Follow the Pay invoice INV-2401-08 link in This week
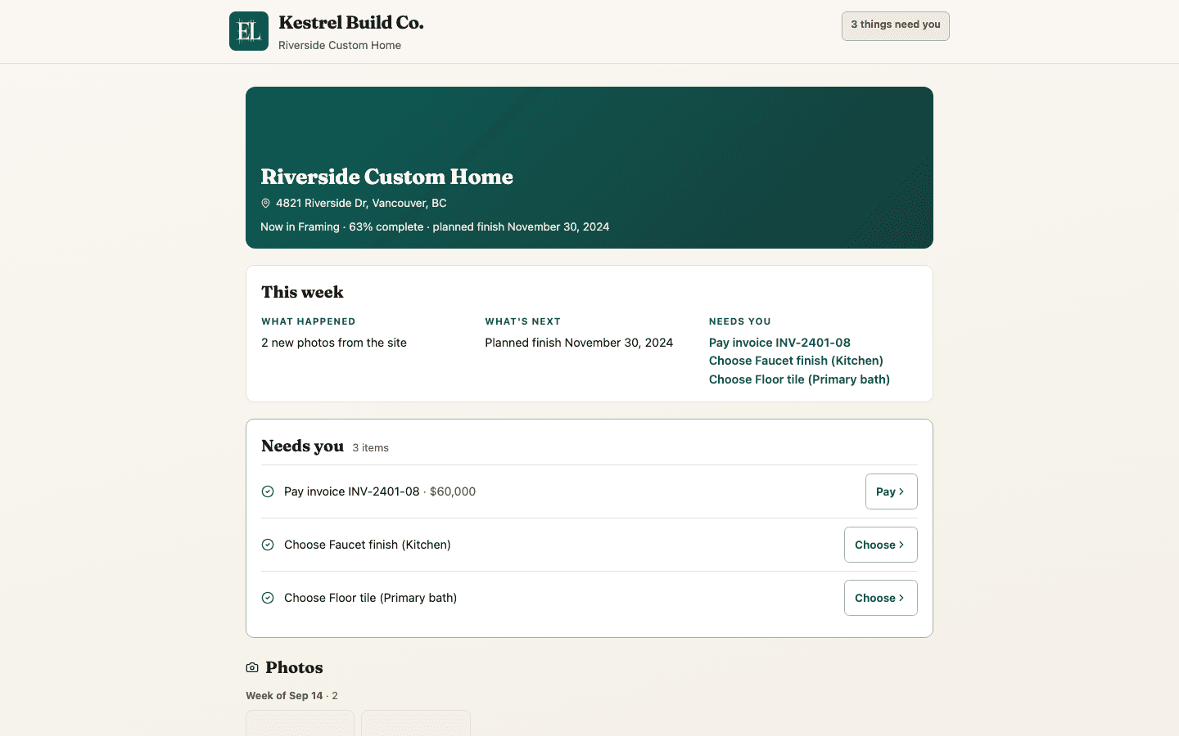 [779, 343]
